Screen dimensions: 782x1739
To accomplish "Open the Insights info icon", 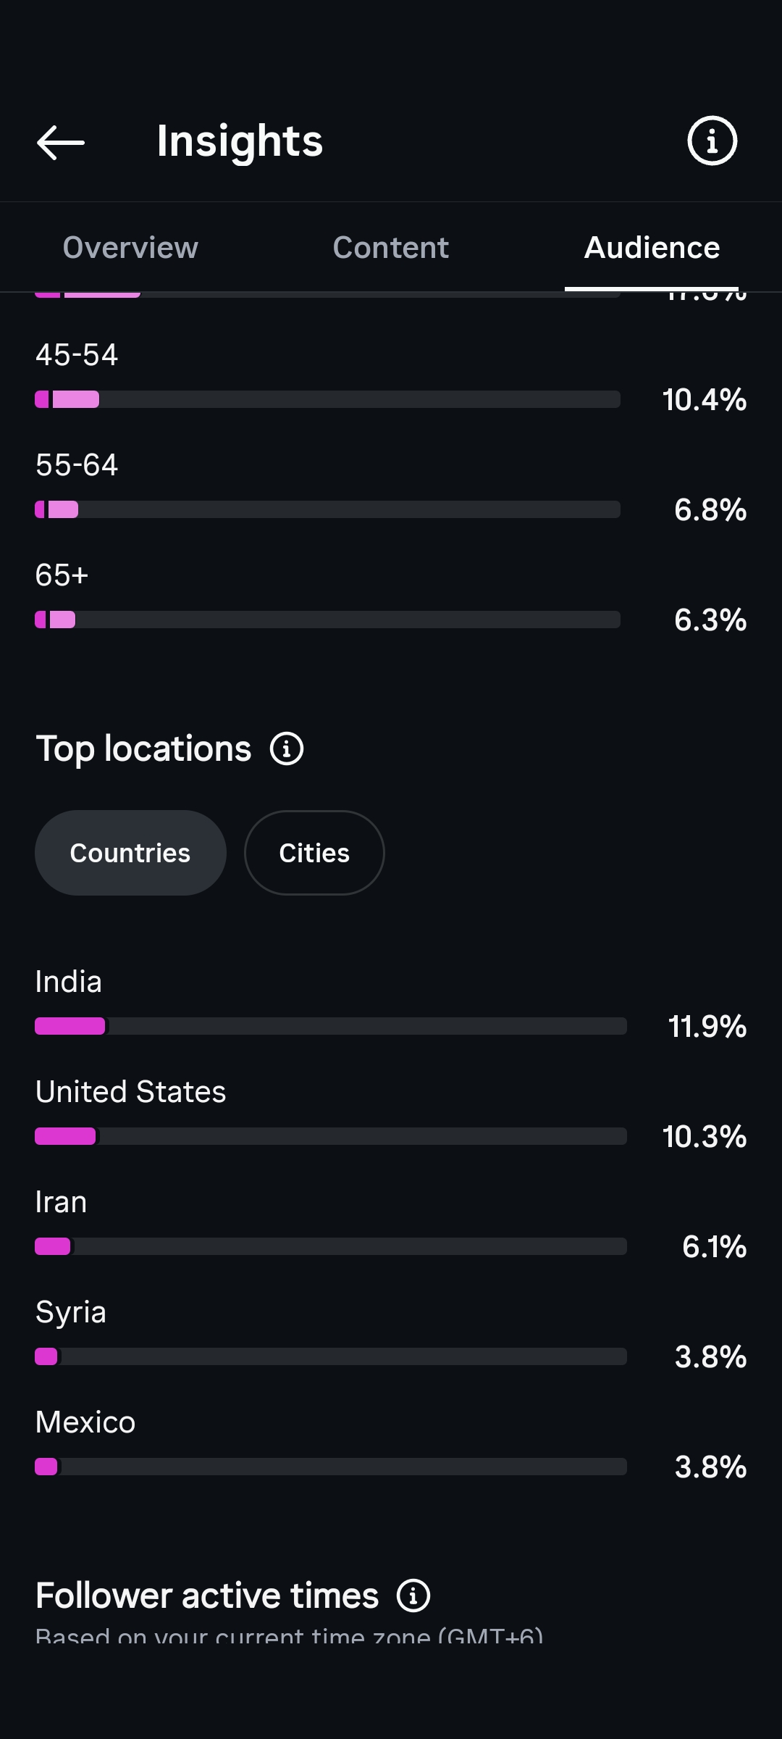I will (712, 141).
